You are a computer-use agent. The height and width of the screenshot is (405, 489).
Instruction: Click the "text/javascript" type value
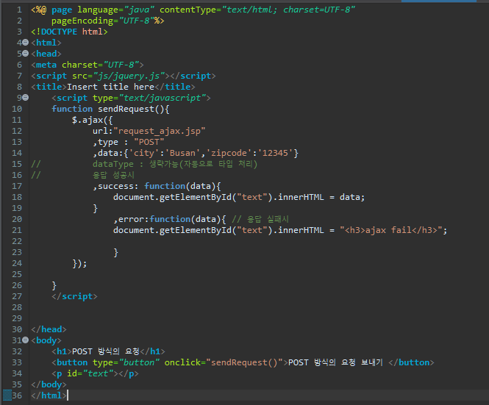[163, 98]
